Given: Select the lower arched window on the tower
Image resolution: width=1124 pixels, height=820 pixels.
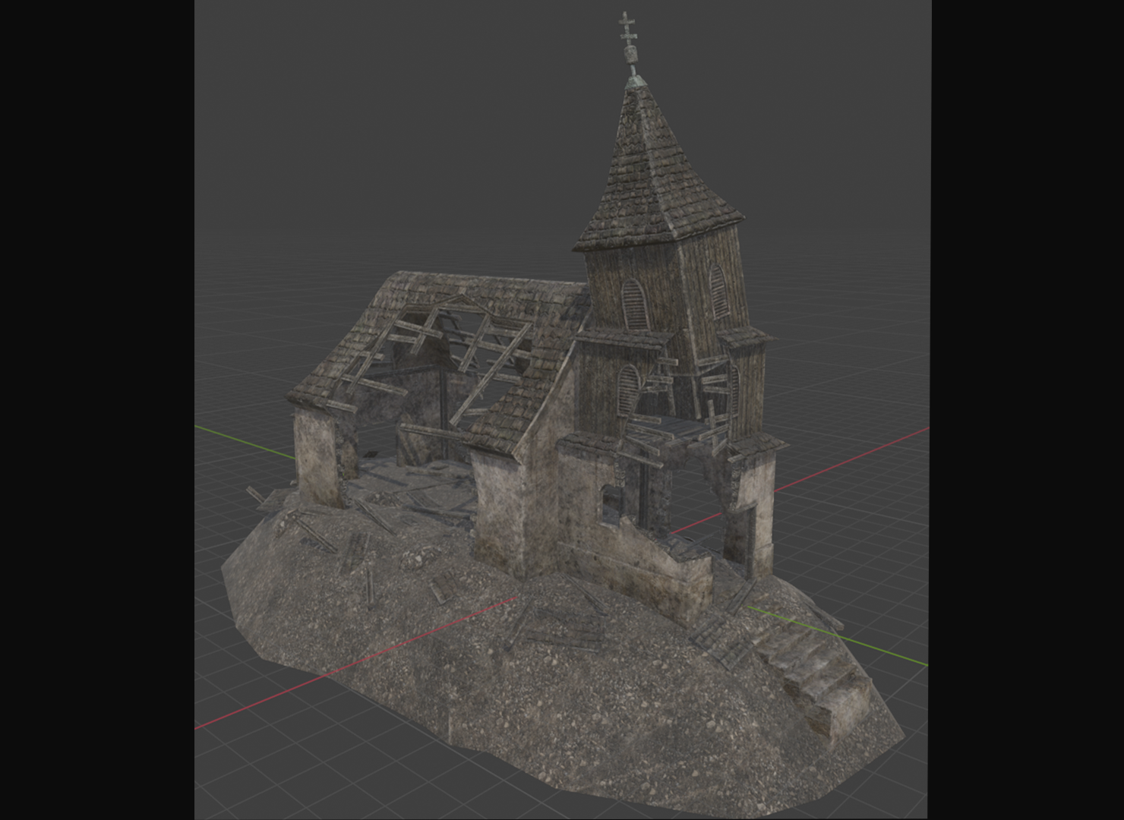Looking at the screenshot, I should (627, 389).
